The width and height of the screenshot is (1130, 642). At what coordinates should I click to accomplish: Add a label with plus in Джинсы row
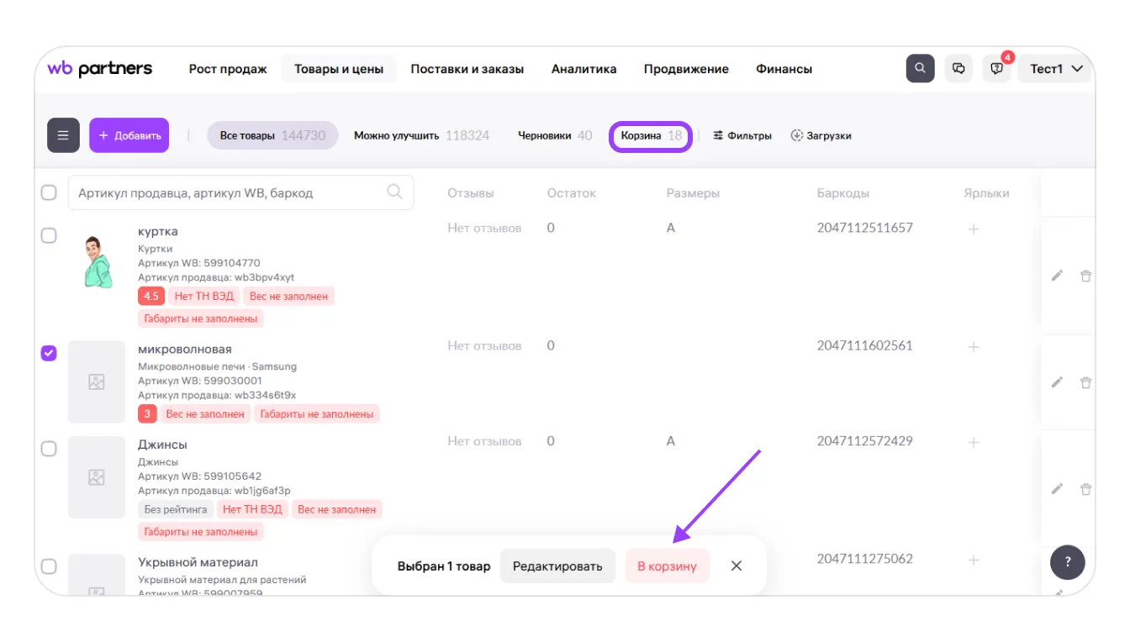[974, 442]
